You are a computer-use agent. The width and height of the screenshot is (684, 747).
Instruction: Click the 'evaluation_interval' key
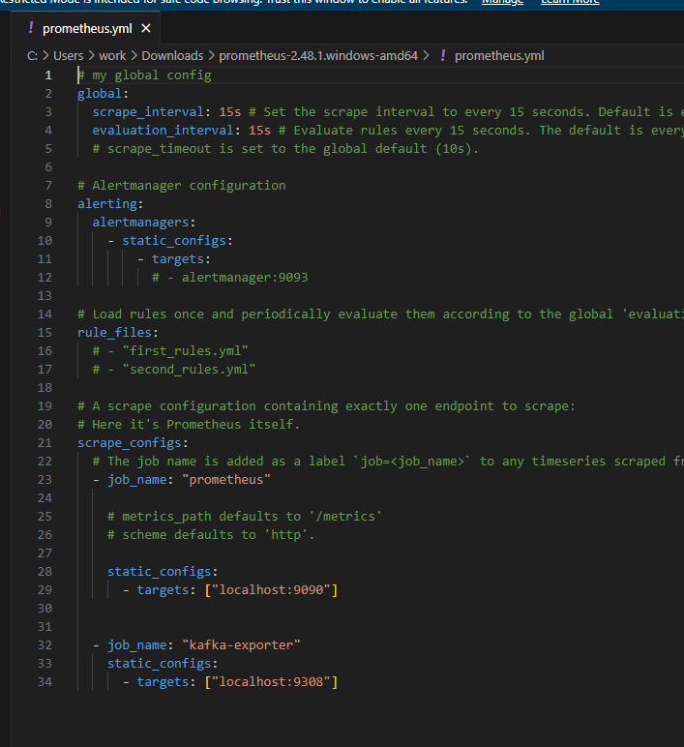point(163,130)
